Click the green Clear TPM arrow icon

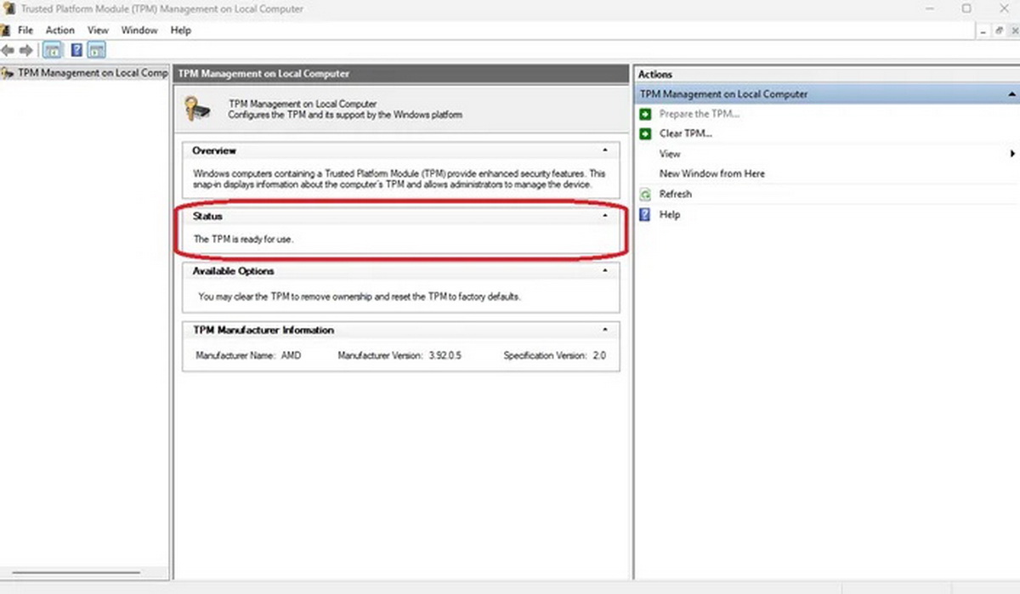tap(645, 133)
